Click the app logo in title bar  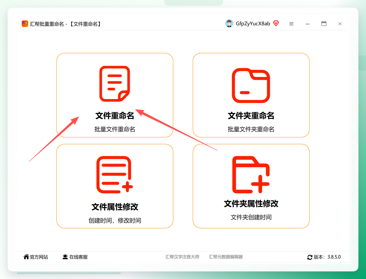[25, 24]
